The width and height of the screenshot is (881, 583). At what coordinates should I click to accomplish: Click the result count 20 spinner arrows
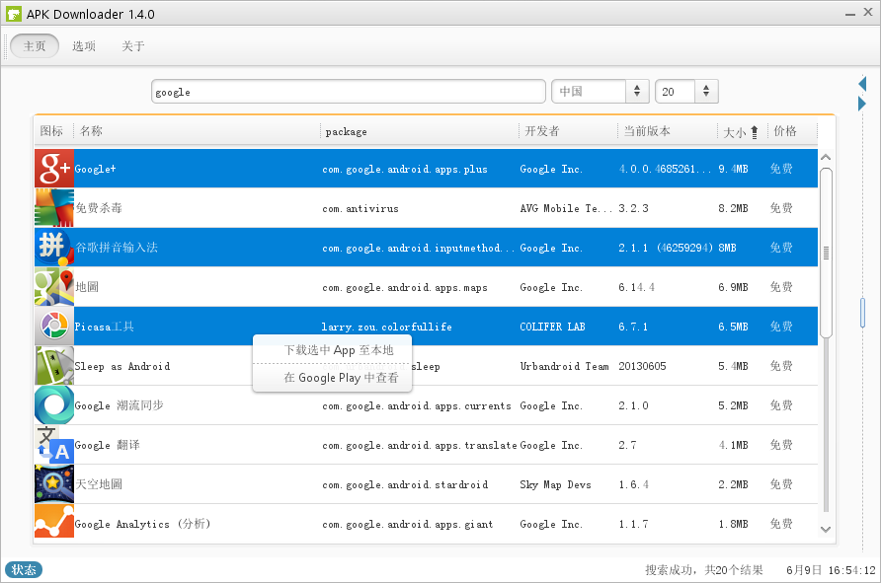(x=706, y=92)
